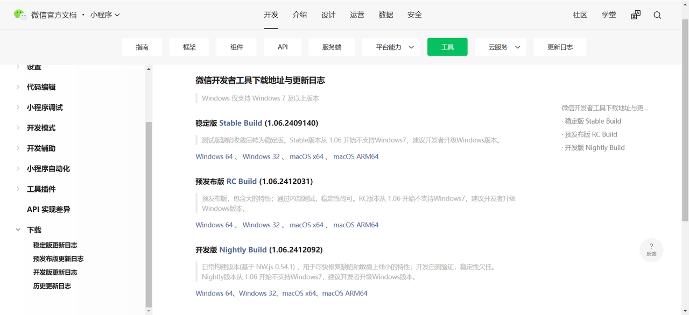Jump to 开发版 Nightly Build anchor
Screen dimensions: 689x315
594,148
